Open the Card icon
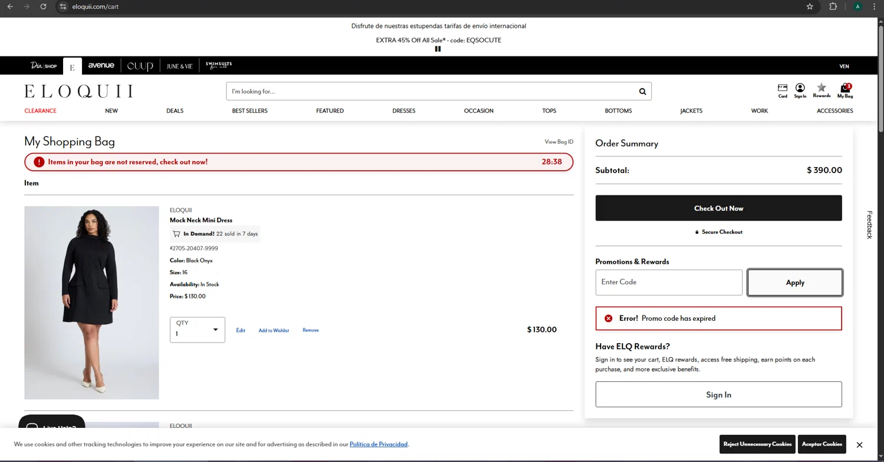 click(783, 91)
